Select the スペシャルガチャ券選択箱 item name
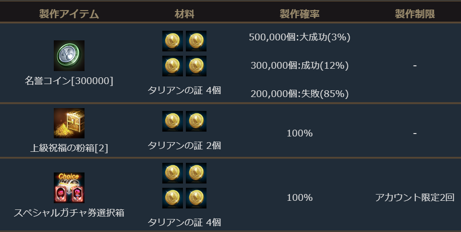Viewport: 461px width, 232px height. click(x=69, y=212)
